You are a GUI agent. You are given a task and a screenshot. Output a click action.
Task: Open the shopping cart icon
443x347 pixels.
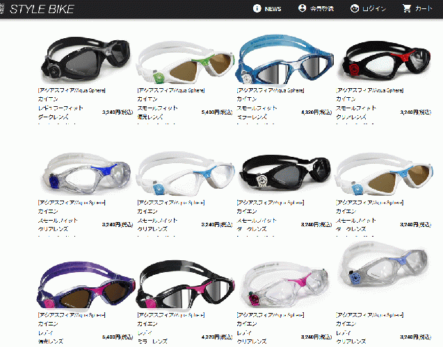(407, 8)
